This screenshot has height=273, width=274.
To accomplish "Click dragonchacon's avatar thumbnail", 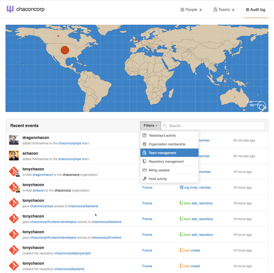I will [x=14, y=140].
